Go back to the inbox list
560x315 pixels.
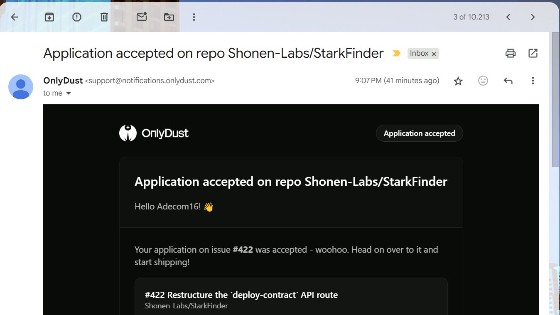pyautogui.click(x=15, y=17)
